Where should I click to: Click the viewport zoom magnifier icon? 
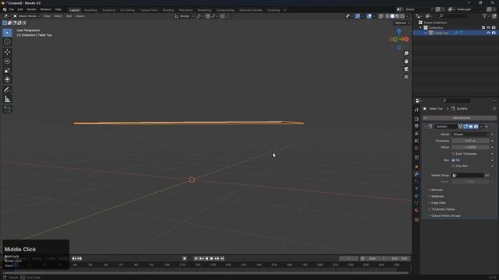tap(406, 54)
